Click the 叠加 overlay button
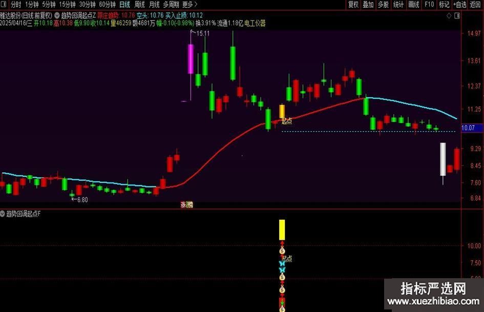Viewport: 484px width, 312px height. [x=368, y=5]
